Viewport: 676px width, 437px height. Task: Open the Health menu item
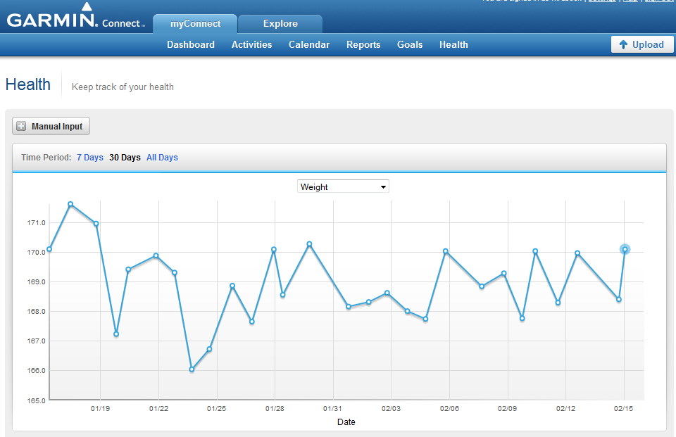coord(453,45)
